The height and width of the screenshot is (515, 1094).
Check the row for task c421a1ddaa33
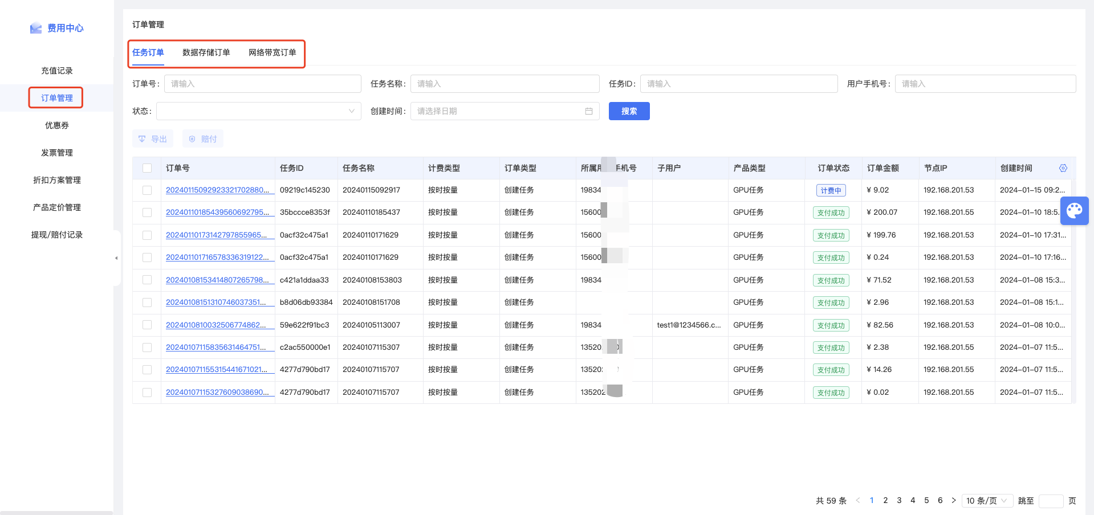pos(147,280)
